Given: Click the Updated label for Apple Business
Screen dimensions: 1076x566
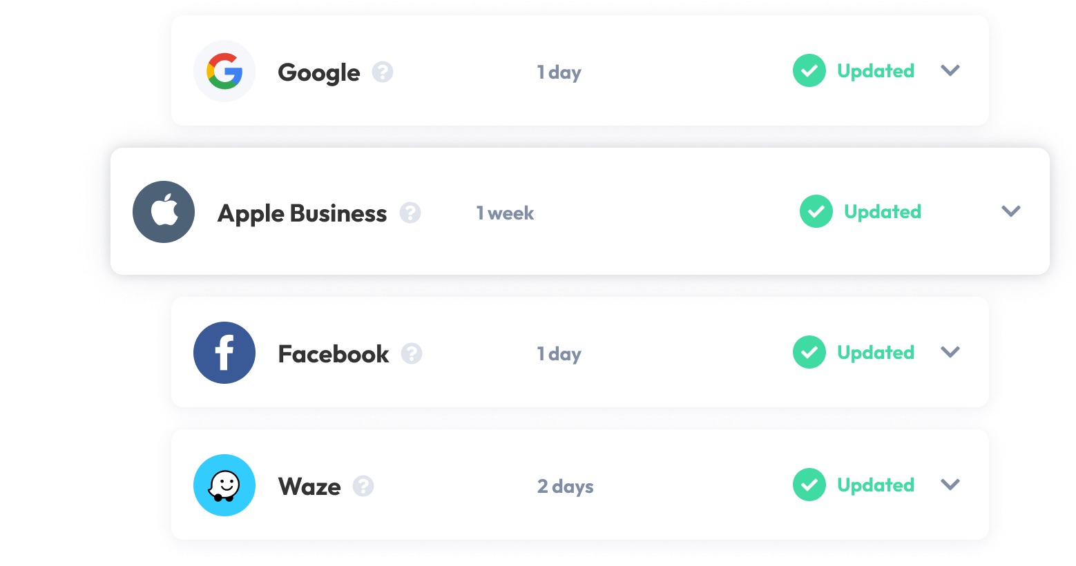Looking at the screenshot, I should coord(883,212).
